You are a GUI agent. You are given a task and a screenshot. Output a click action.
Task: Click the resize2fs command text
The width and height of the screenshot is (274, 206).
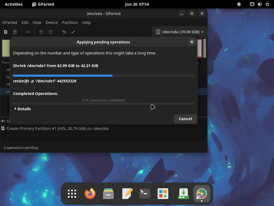(45, 81)
